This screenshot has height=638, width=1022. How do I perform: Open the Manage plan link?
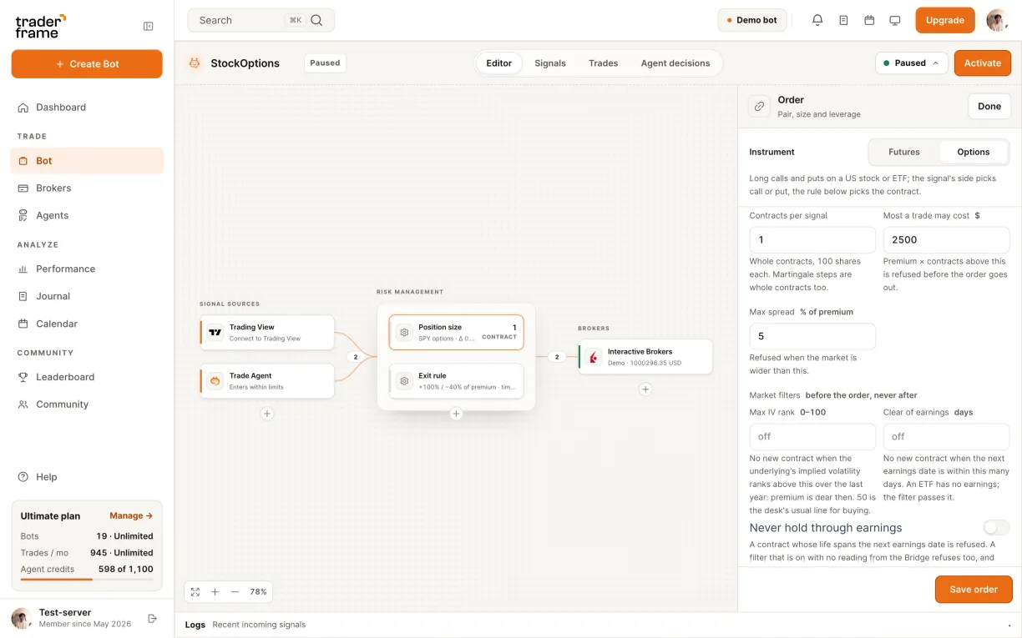[131, 515]
